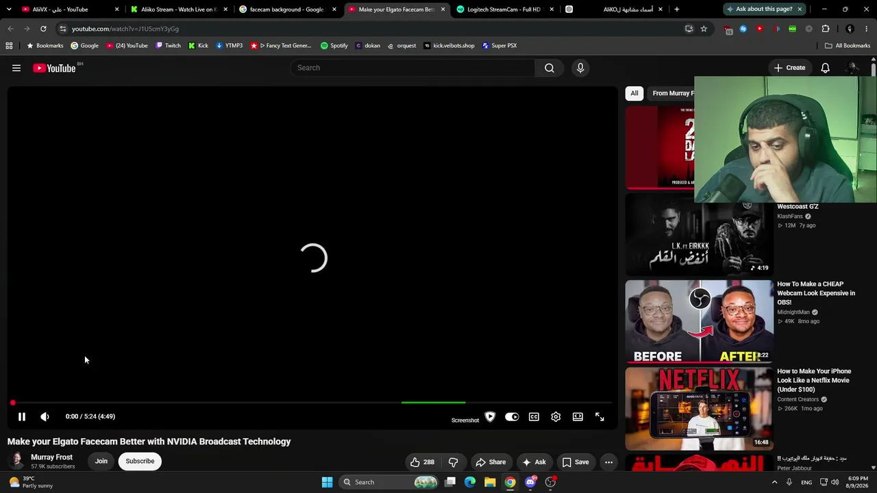Open the YouTube guide hamburger menu
This screenshot has width=877, height=493.
click(x=16, y=68)
